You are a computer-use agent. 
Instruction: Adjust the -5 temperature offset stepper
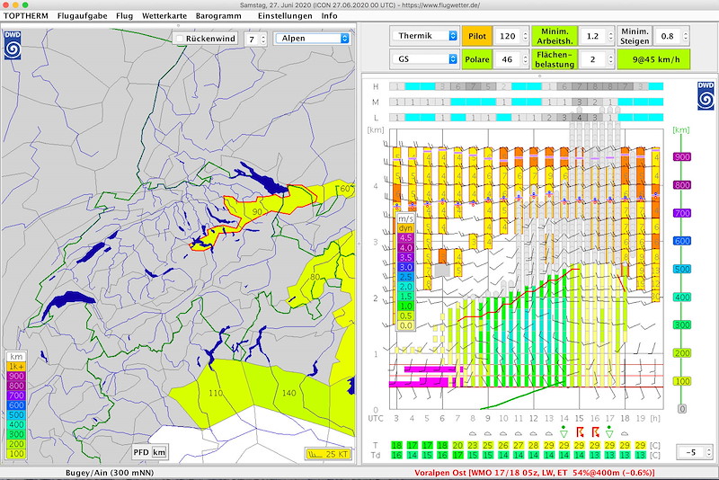tap(708, 452)
